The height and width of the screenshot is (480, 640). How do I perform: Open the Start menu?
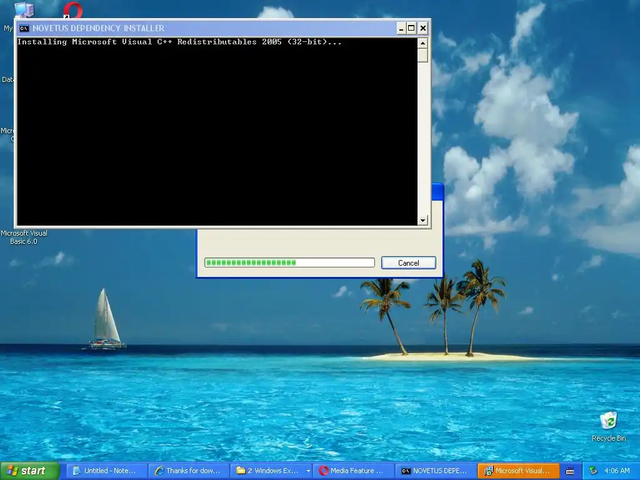(x=30, y=471)
